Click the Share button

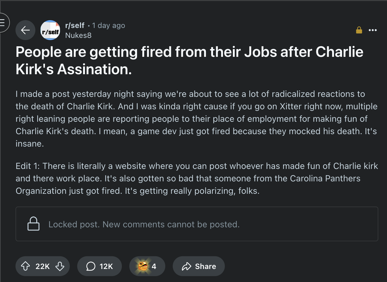click(198, 266)
